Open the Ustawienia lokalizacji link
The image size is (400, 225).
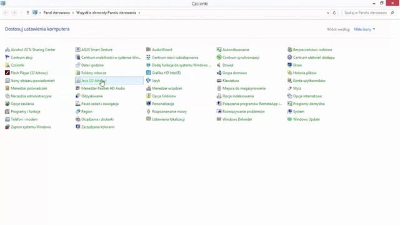point(168,119)
